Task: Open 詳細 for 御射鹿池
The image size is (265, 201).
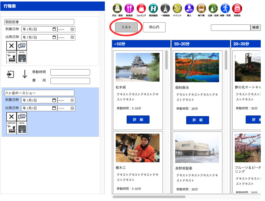Action: click(198, 120)
